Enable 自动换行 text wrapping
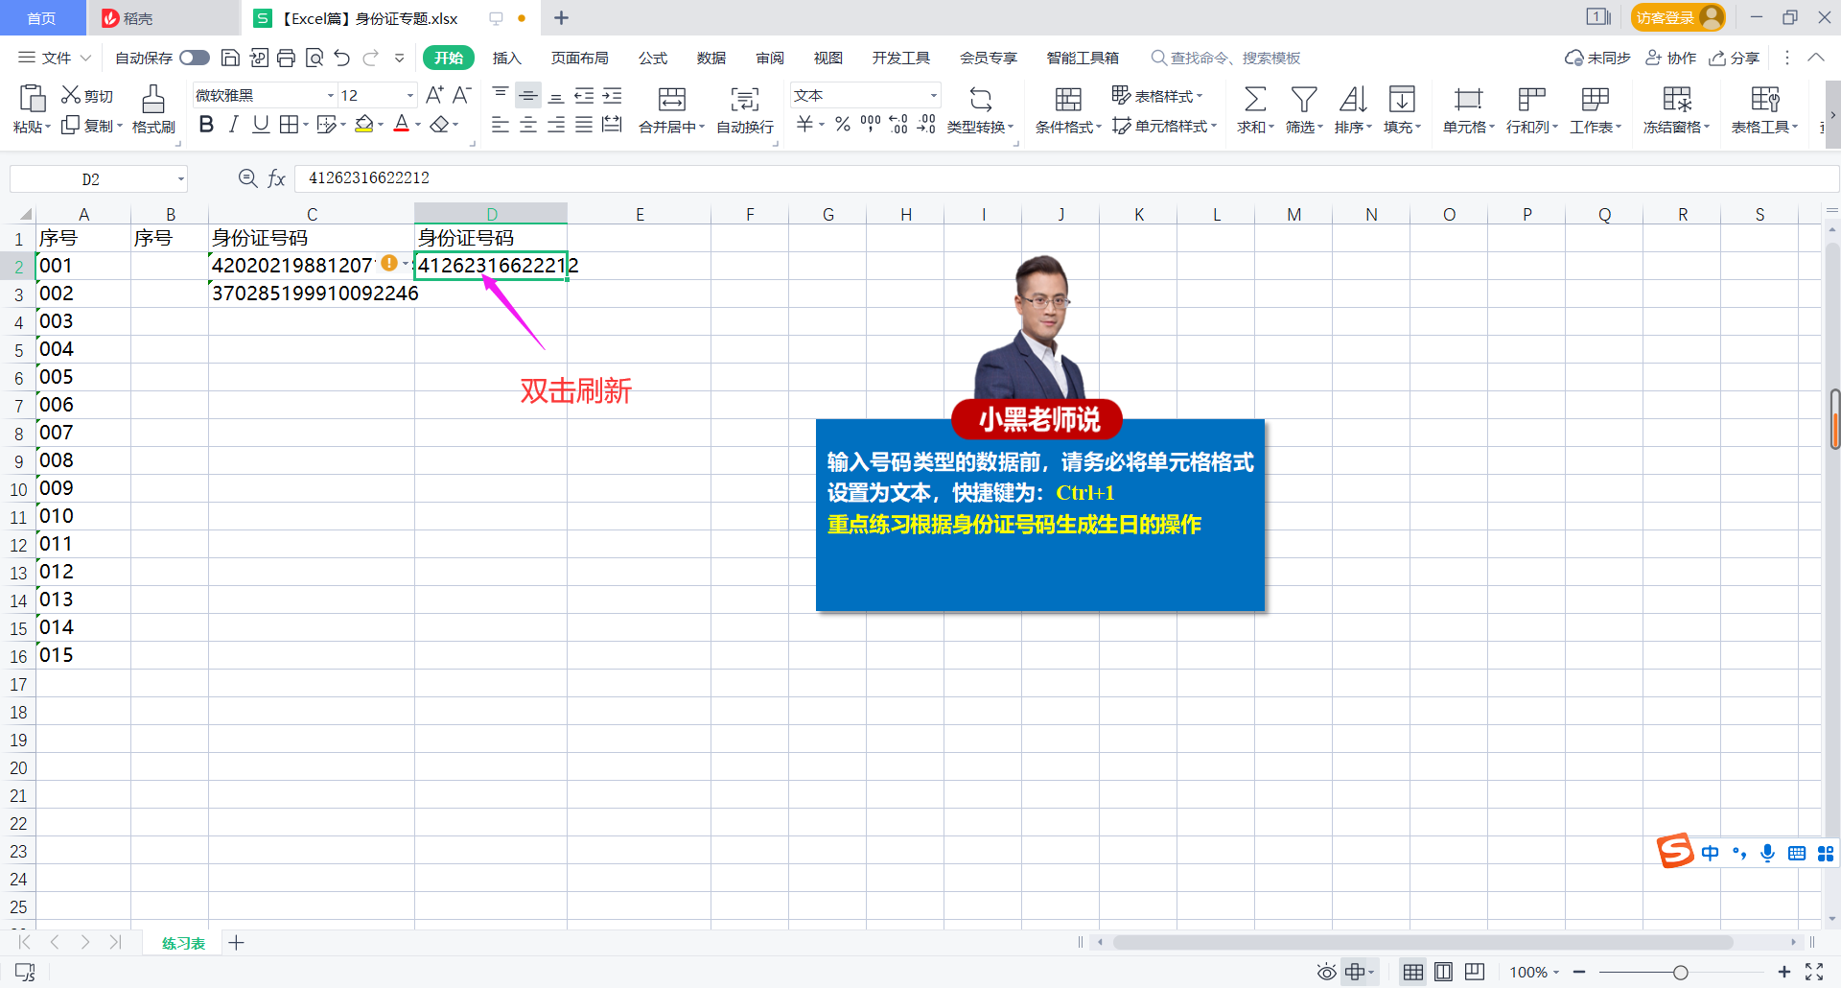The width and height of the screenshot is (1841, 988). point(743,108)
